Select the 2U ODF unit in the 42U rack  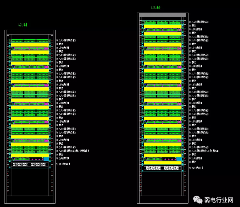pyautogui.click(x=30, y=164)
